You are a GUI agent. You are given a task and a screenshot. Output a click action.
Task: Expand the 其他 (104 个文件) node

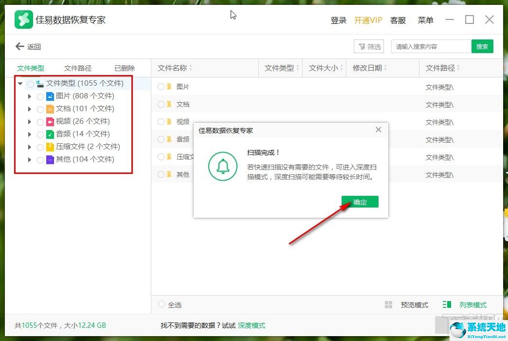(29, 159)
